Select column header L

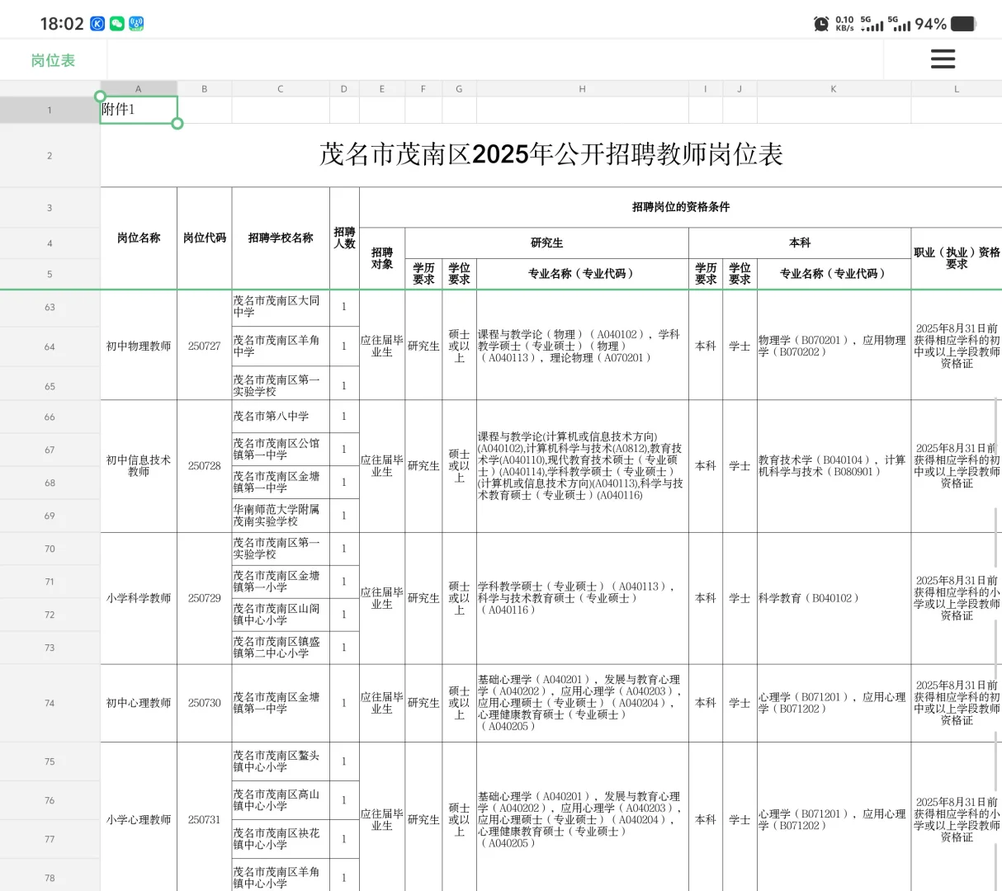click(x=957, y=88)
